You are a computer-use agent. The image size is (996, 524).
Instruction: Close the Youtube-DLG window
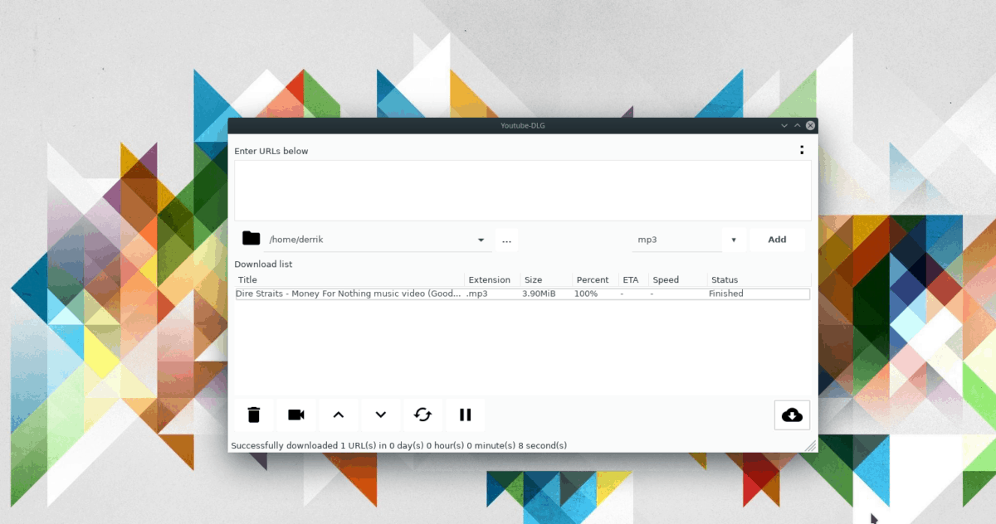click(x=811, y=125)
